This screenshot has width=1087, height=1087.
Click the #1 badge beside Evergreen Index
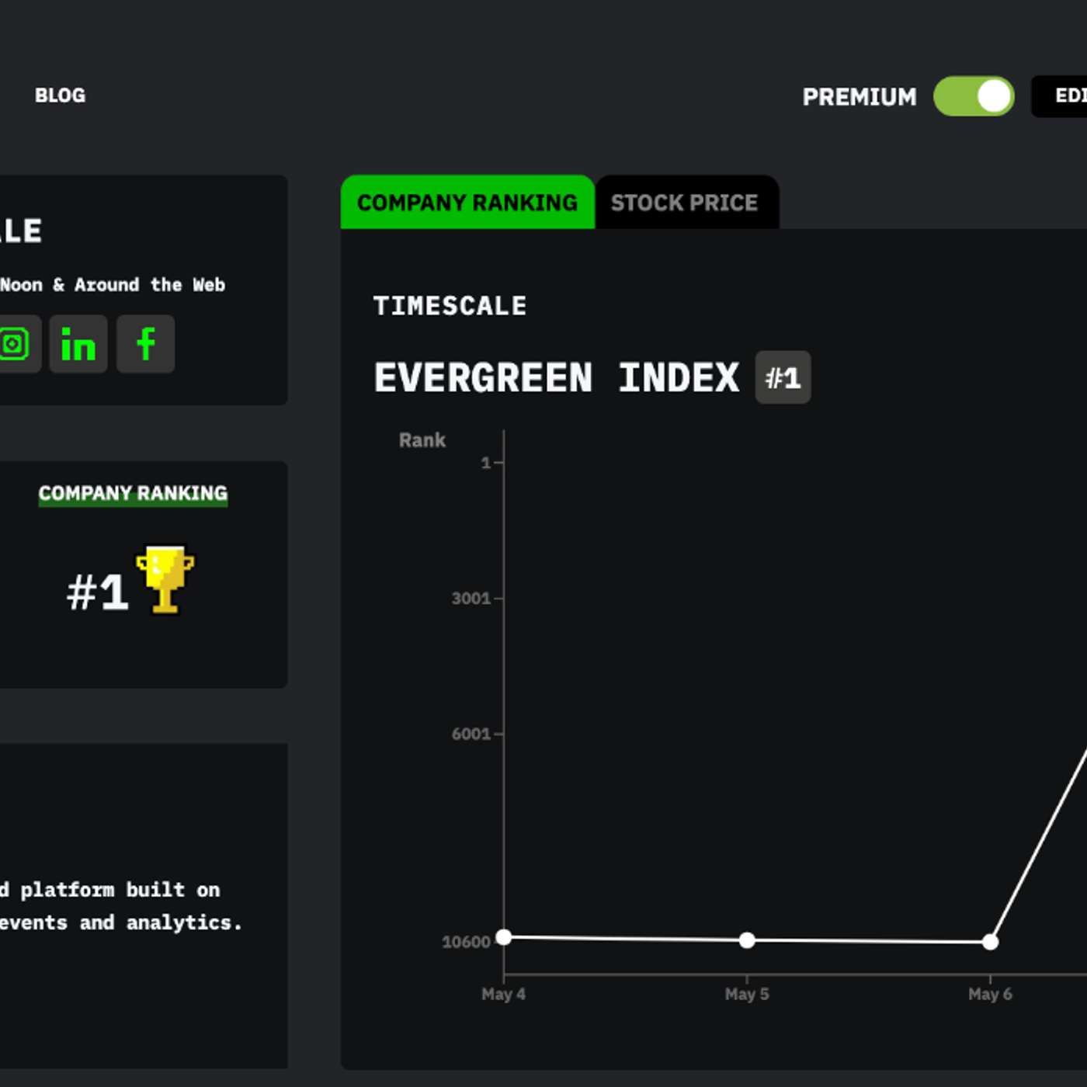(783, 378)
